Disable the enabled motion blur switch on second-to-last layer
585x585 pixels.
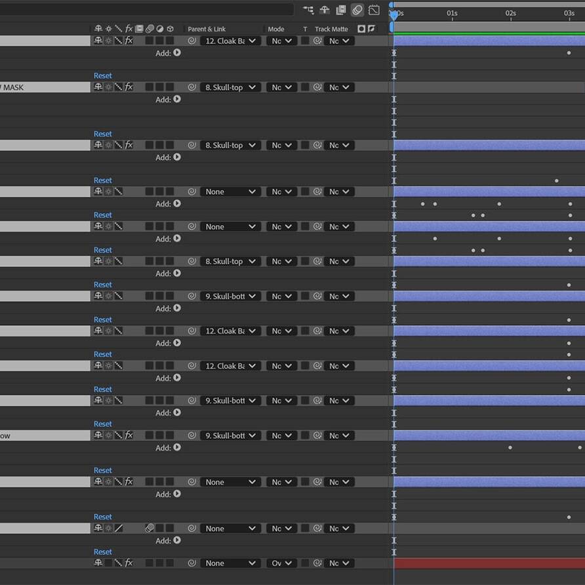150,529
